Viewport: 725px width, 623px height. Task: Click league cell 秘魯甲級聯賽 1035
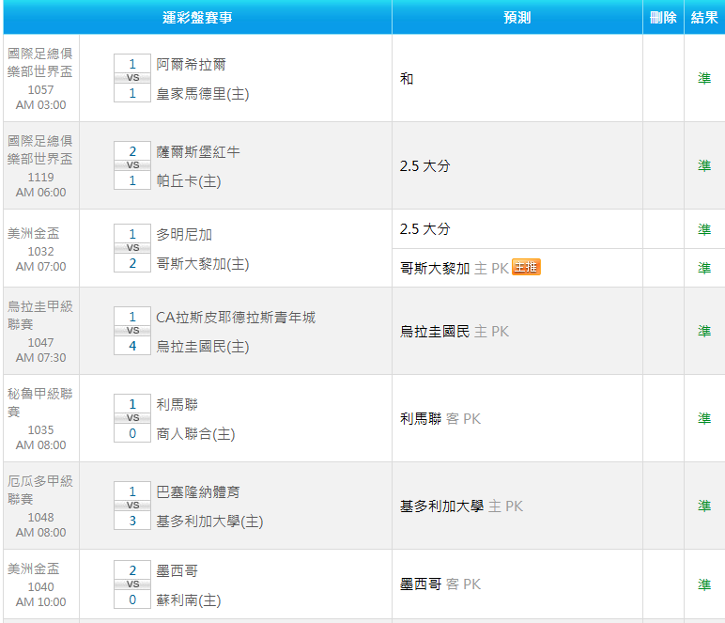(41, 418)
